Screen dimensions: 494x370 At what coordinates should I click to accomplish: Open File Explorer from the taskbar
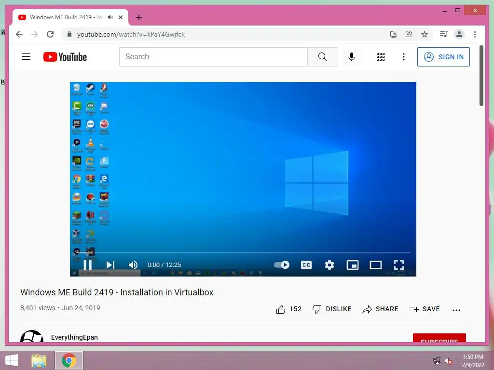(39, 360)
